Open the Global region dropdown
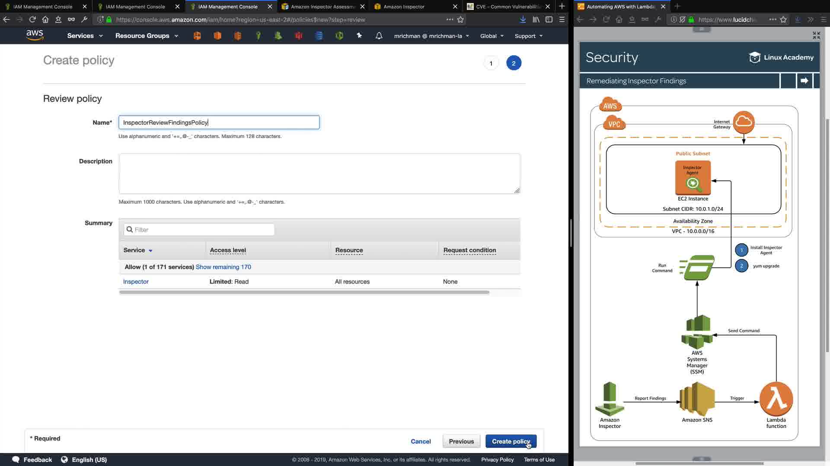This screenshot has width=830, height=466. [492, 36]
